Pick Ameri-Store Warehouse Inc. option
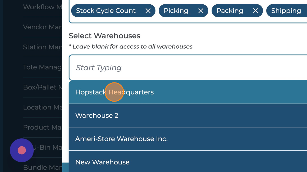The width and height of the screenshot is (307, 172). pyautogui.click(x=121, y=139)
